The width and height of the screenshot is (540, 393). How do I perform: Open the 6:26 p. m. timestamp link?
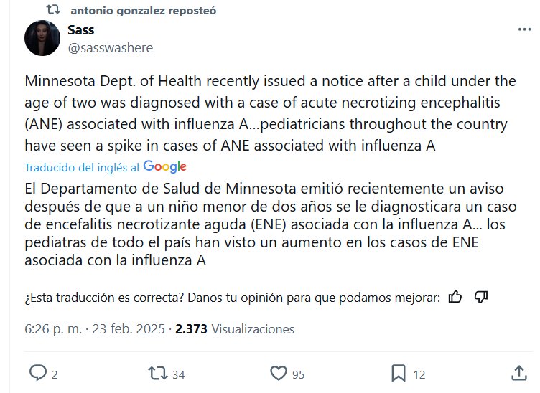point(53,329)
